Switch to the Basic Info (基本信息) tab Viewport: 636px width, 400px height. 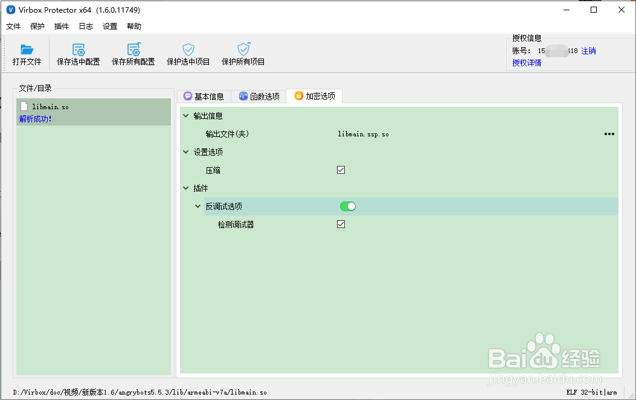204,97
